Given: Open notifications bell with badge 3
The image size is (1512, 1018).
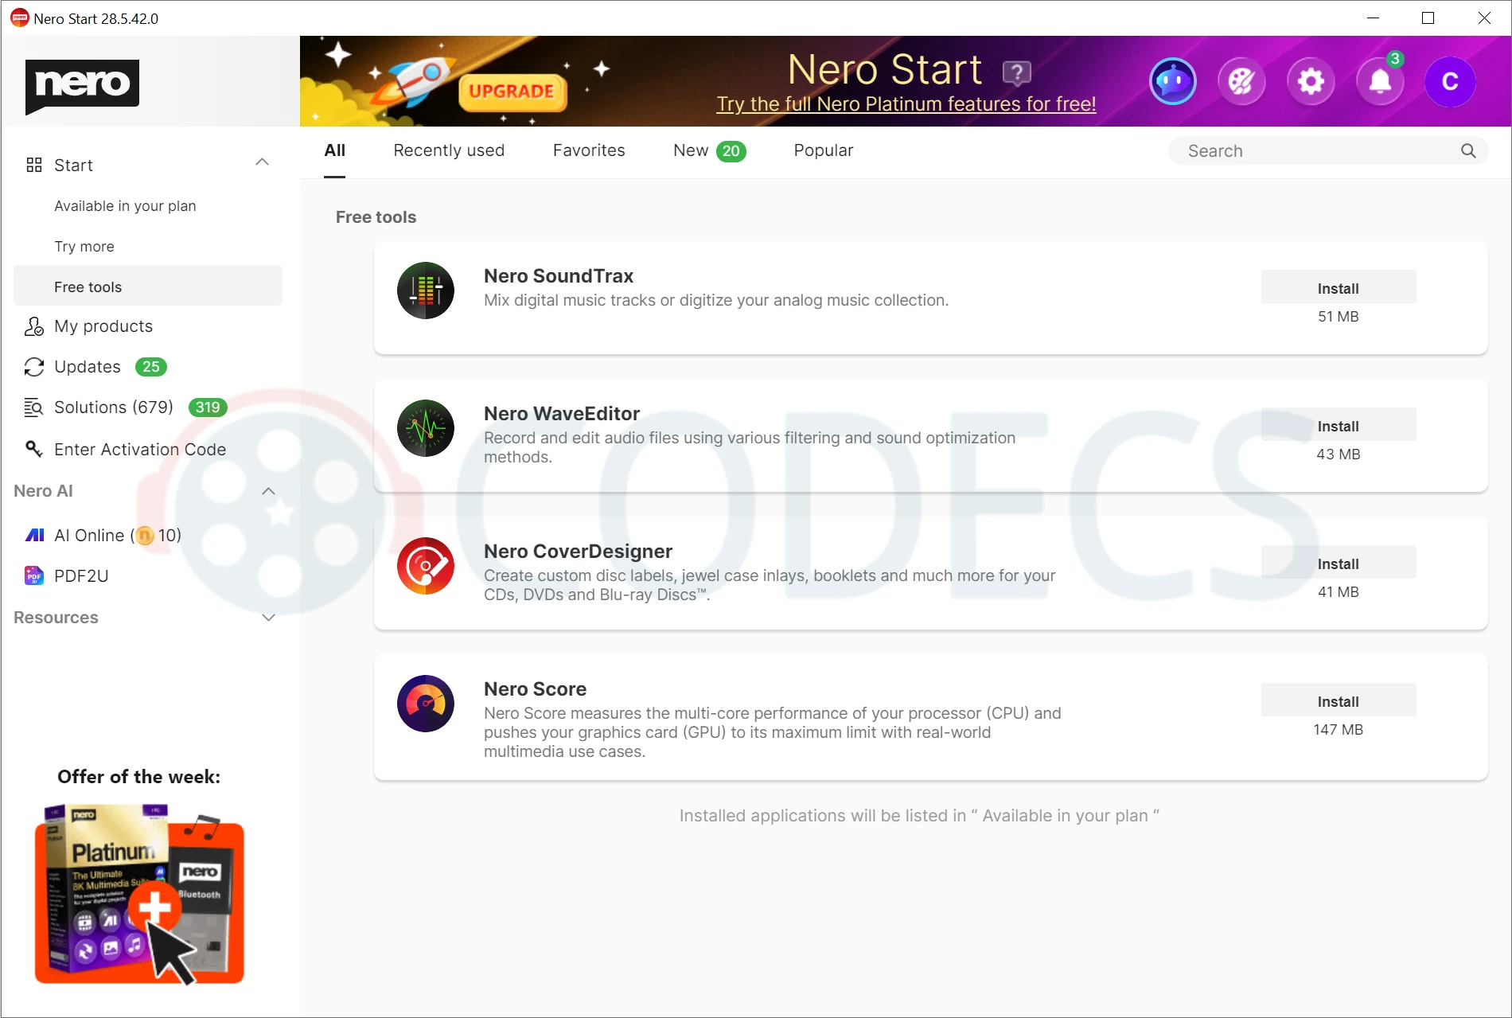Looking at the screenshot, I should click(1381, 81).
